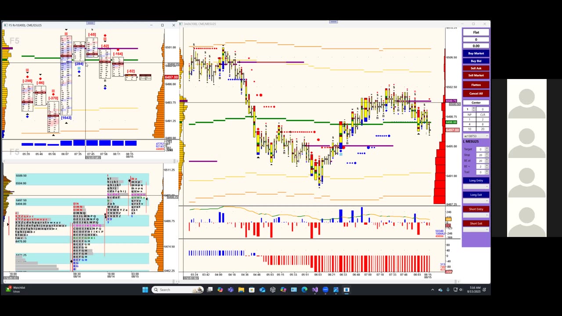Click the Sell Ask button

click(x=476, y=68)
